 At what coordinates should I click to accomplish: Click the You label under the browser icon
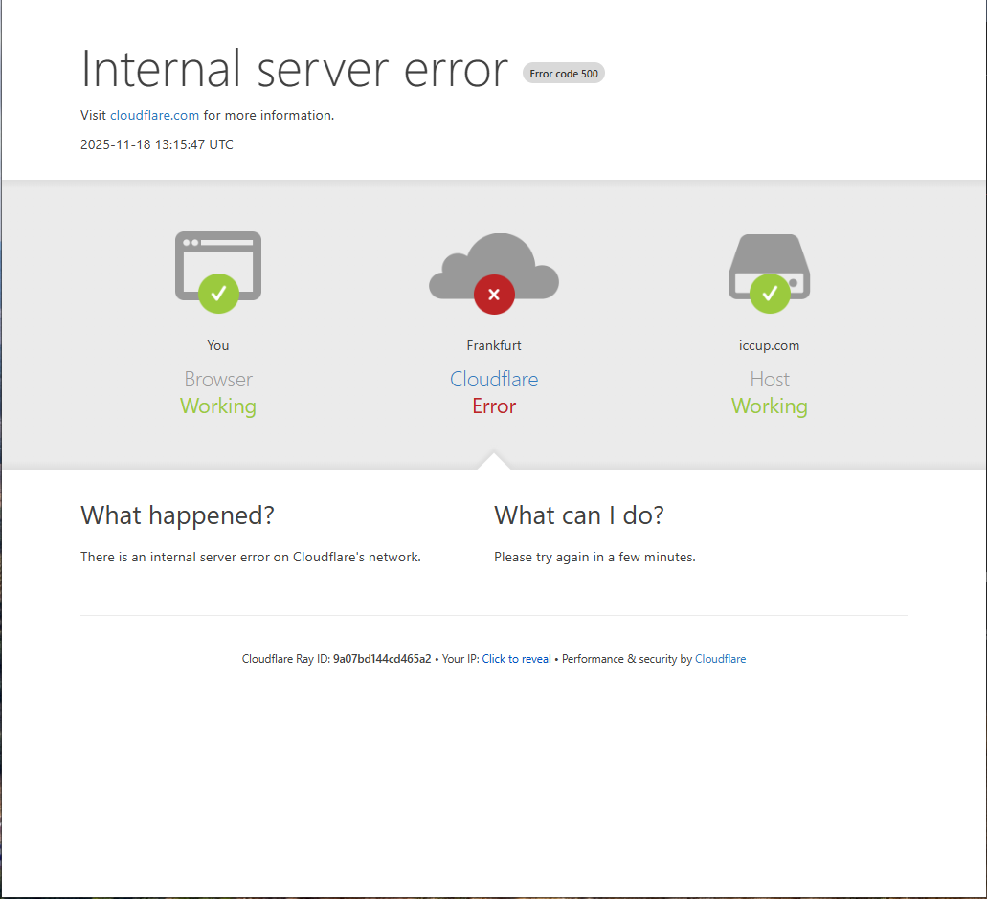point(218,345)
